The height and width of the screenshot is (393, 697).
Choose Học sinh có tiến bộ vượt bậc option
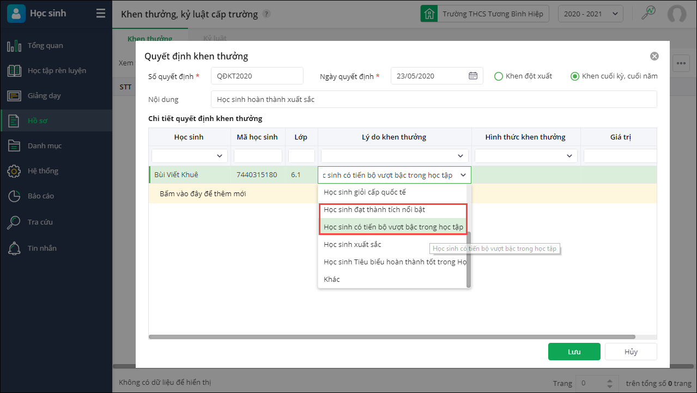(x=392, y=227)
